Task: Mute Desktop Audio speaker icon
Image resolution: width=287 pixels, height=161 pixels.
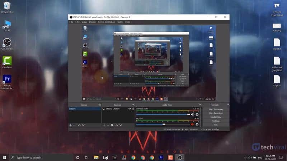Action: pyautogui.click(x=192, y=114)
